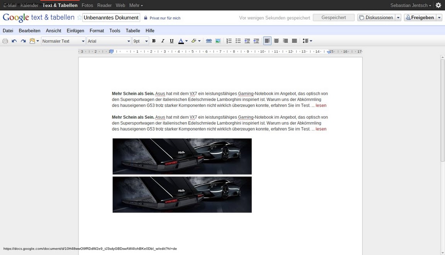Insert an image with the image icon
Screen dimensions: 445x255
pyautogui.click(x=218, y=41)
